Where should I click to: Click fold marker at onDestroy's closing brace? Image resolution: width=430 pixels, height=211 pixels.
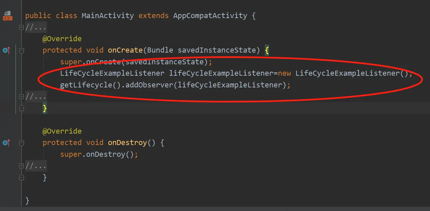point(21,177)
